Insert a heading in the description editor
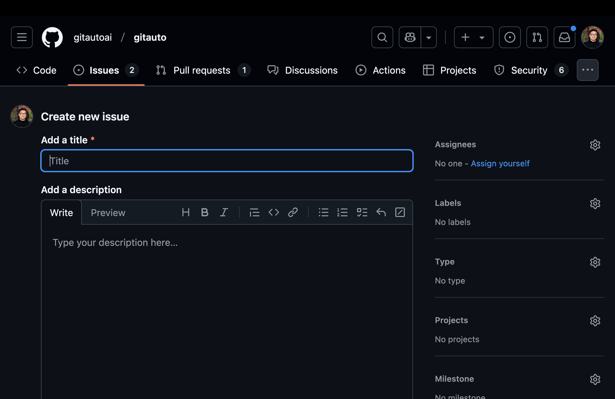This screenshot has height=399, width=615. [185, 212]
